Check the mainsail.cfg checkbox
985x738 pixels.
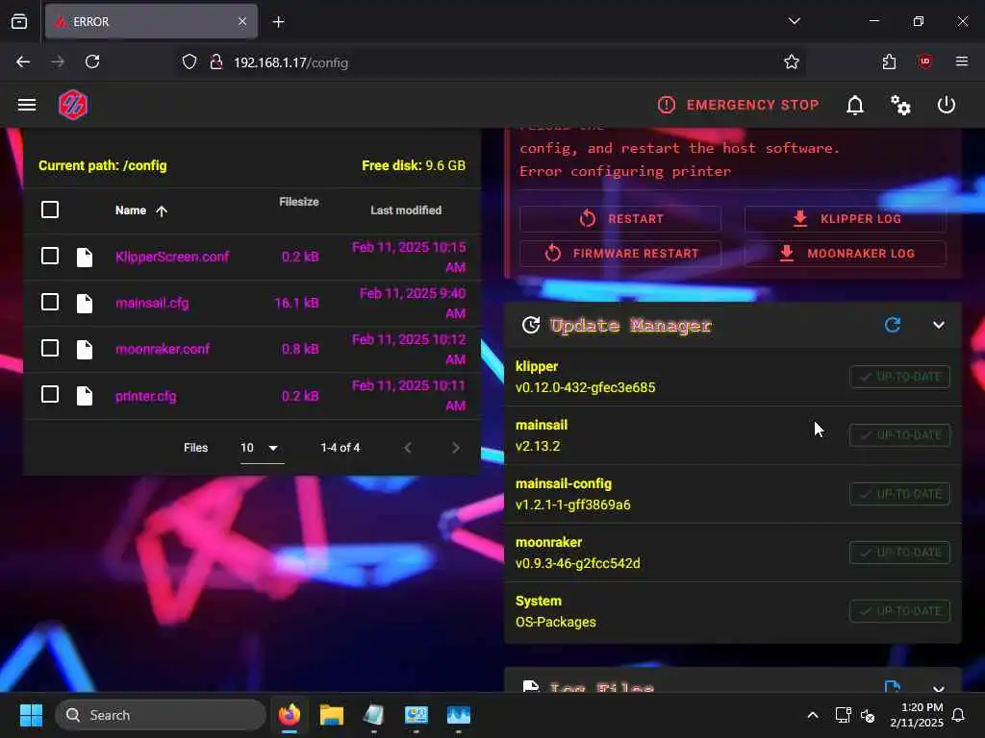click(50, 303)
